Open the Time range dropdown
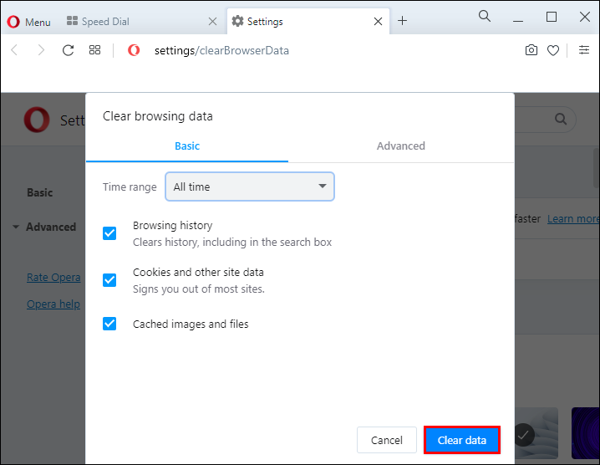 [x=250, y=187]
